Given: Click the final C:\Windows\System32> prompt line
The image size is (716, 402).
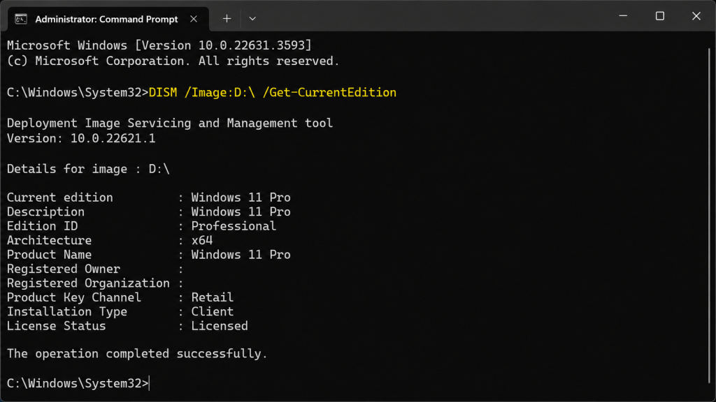Looking at the screenshot, I should 78,383.
